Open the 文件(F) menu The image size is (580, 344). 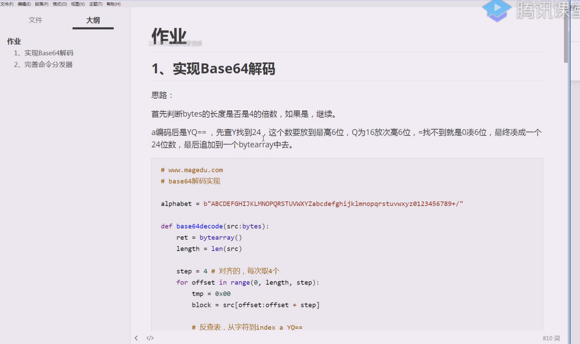coord(7,4)
